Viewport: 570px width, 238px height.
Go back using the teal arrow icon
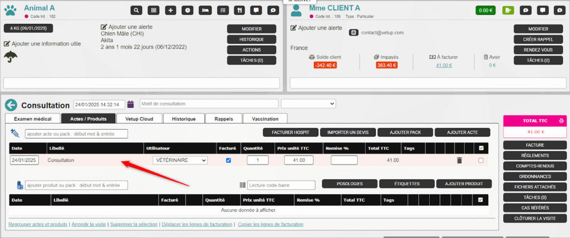[11, 105]
